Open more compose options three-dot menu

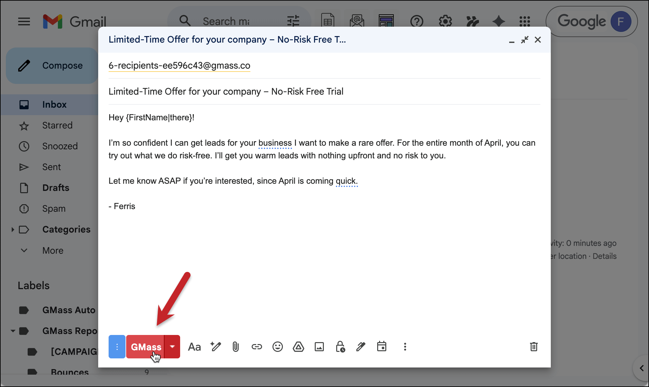coord(405,347)
